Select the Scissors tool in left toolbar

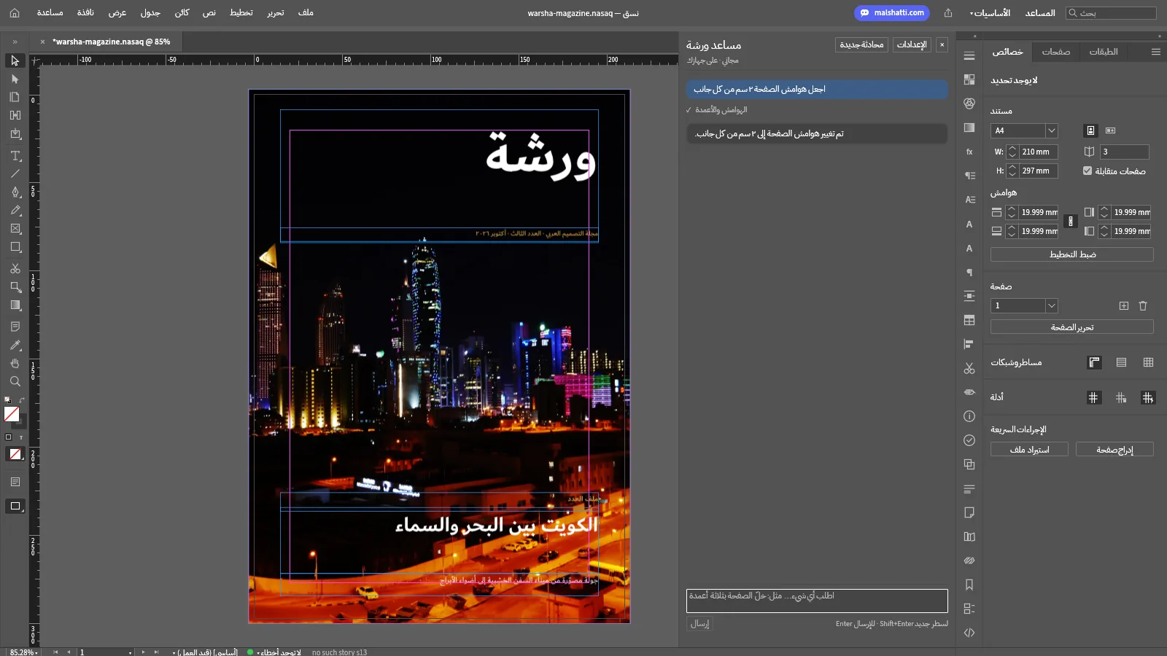pos(15,268)
